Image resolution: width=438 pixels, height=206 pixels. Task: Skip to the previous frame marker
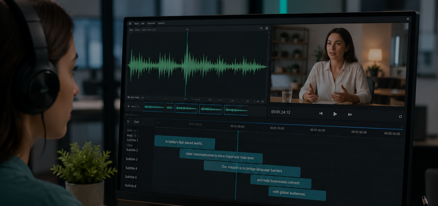pos(321,114)
